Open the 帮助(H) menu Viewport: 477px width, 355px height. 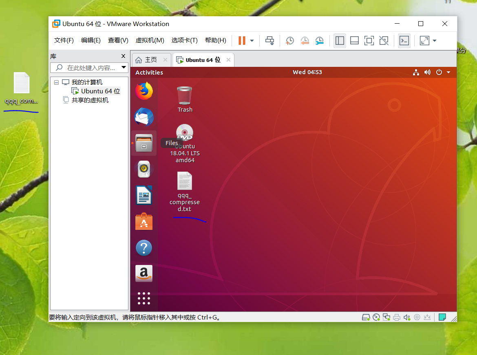[215, 40]
